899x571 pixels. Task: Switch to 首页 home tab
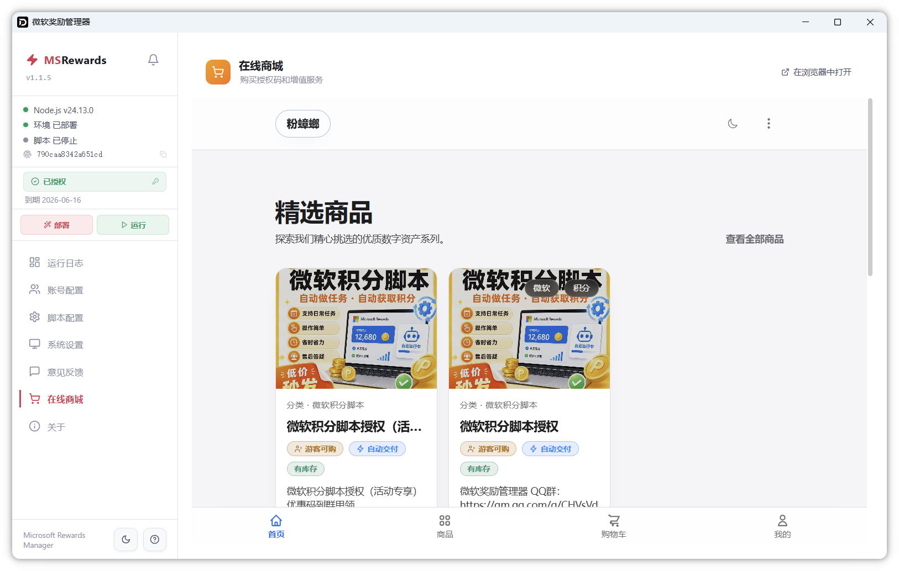[x=276, y=526]
